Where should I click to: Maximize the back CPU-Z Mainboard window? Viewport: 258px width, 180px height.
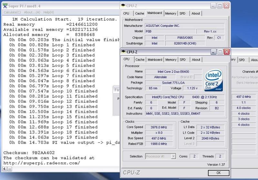pyautogui.click(x=219, y=5)
